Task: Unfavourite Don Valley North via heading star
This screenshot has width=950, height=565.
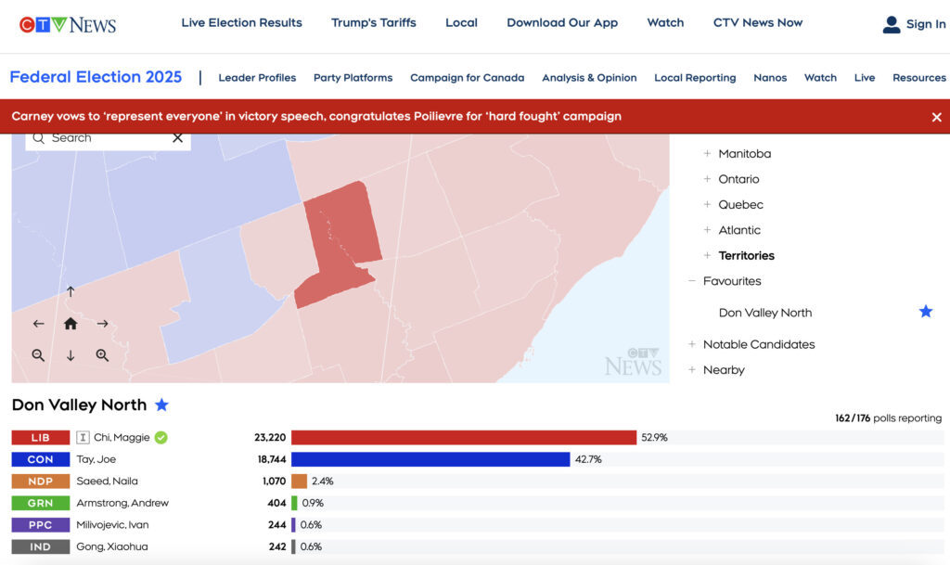Action: (x=162, y=405)
